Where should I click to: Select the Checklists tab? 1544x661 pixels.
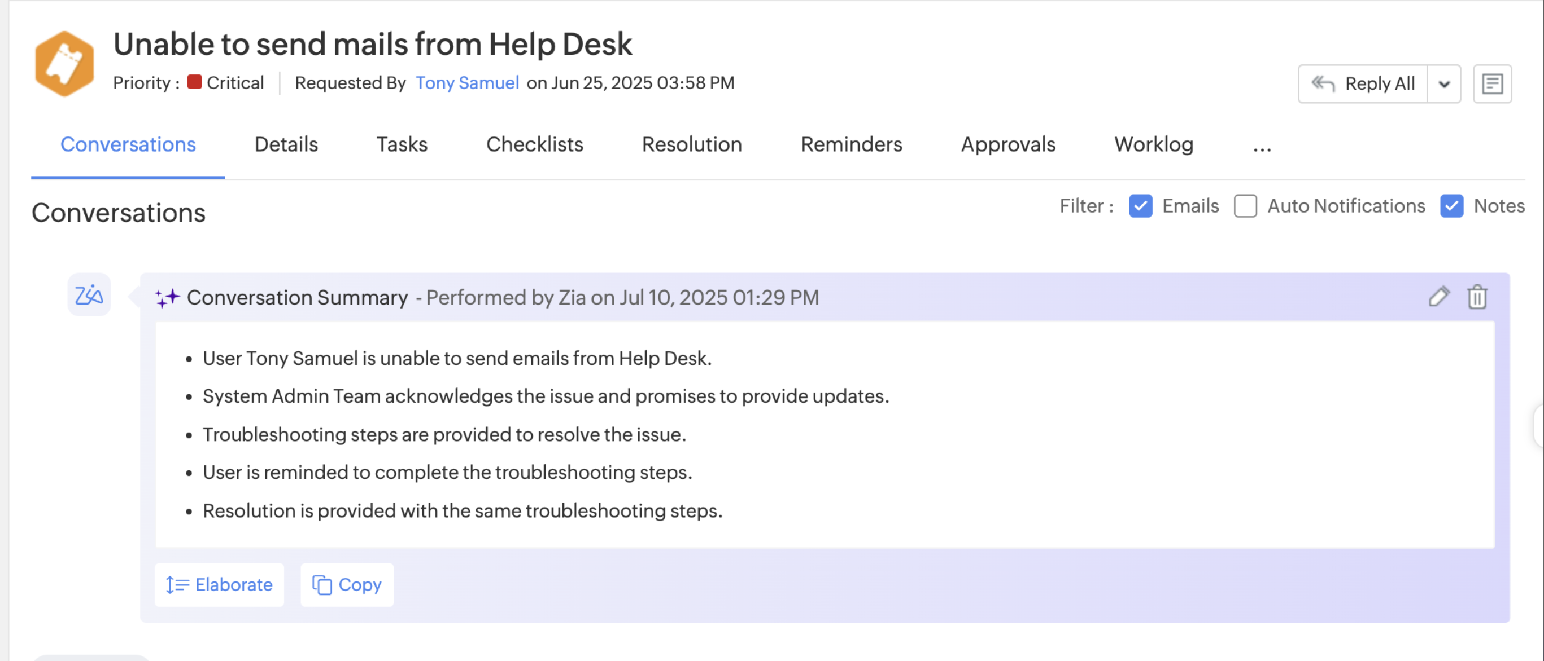click(x=534, y=144)
